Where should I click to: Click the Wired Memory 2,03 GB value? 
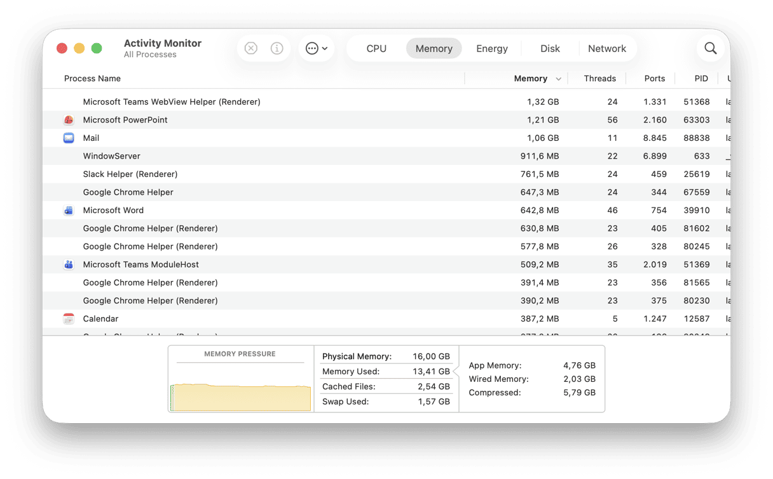(x=580, y=379)
